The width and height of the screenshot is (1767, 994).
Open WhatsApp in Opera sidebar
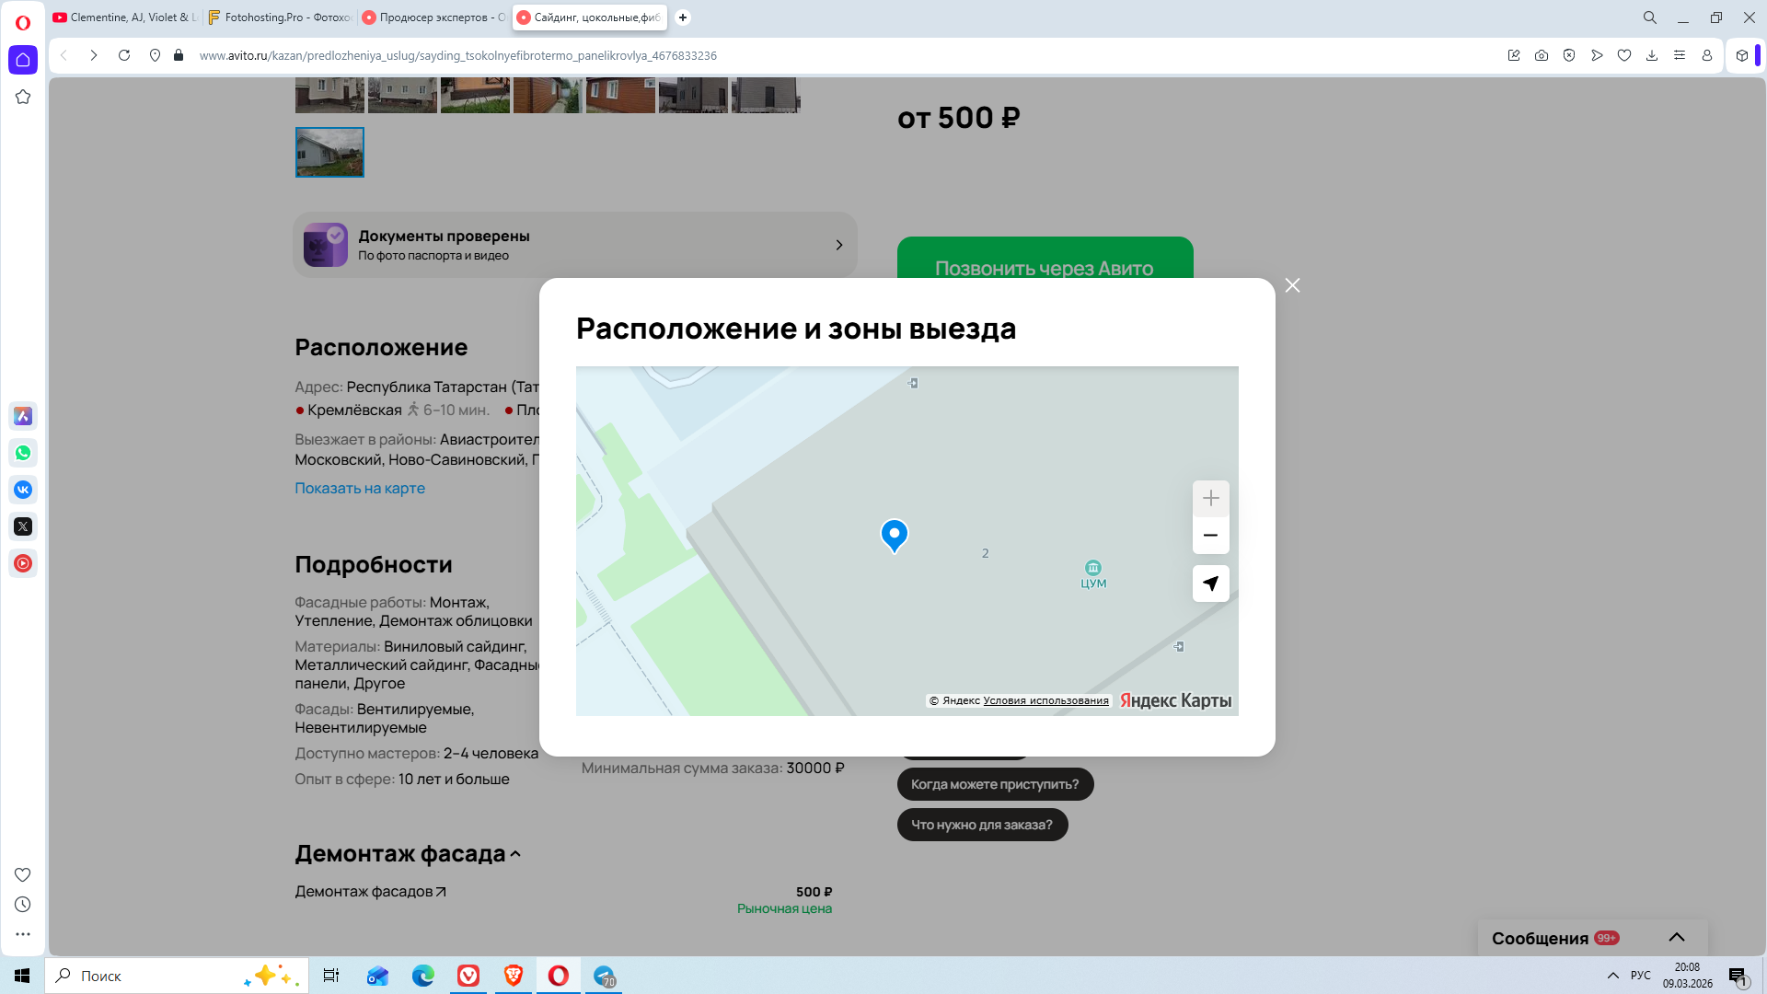23,453
